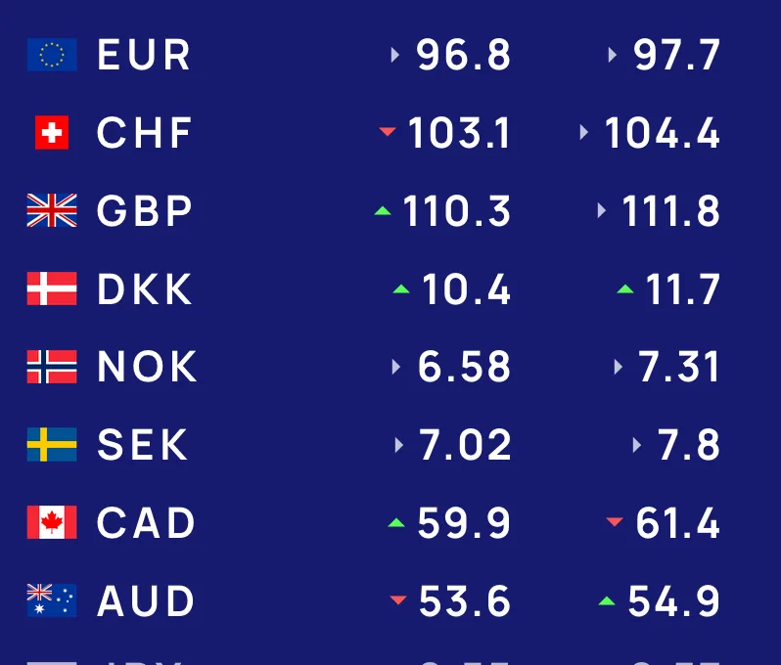Click the Swedish flag icon

[x=52, y=445]
